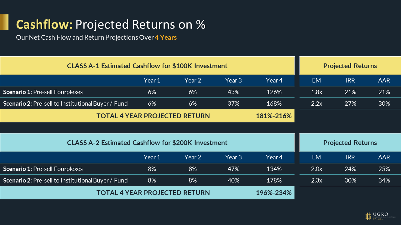Click the Class A-2 Estimated Cashflow header

147,143
